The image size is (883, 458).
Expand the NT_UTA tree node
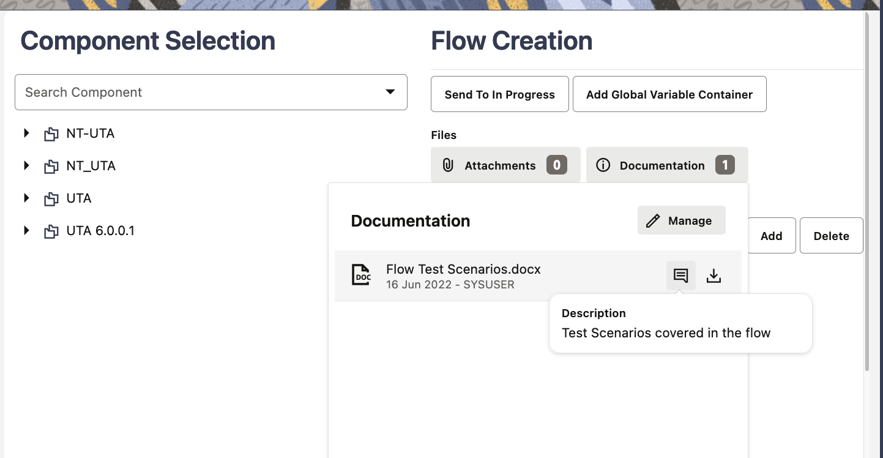pyautogui.click(x=26, y=165)
